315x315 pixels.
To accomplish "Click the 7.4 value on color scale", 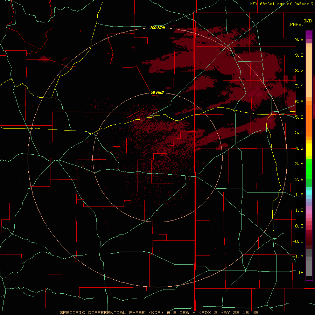I will [299, 86].
